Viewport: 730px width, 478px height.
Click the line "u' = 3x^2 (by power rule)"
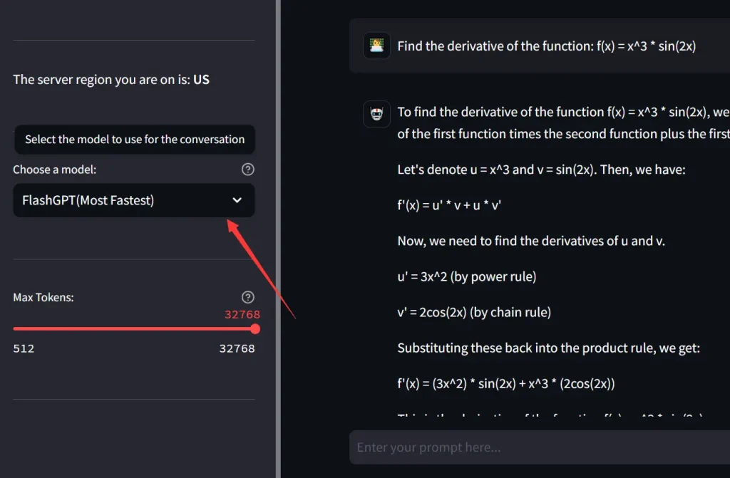467,276
